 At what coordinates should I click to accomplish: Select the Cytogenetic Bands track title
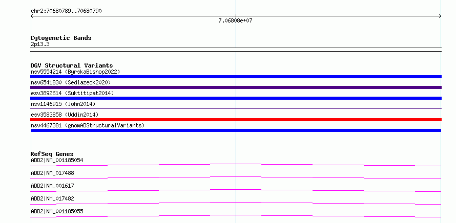pyautogui.click(x=61, y=38)
